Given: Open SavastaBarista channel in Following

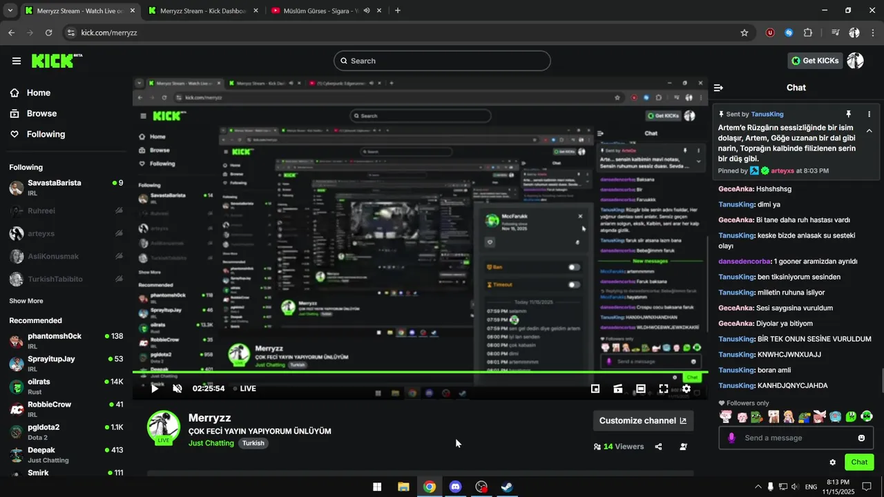Looking at the screenshot, I should [x=66, y=188].
